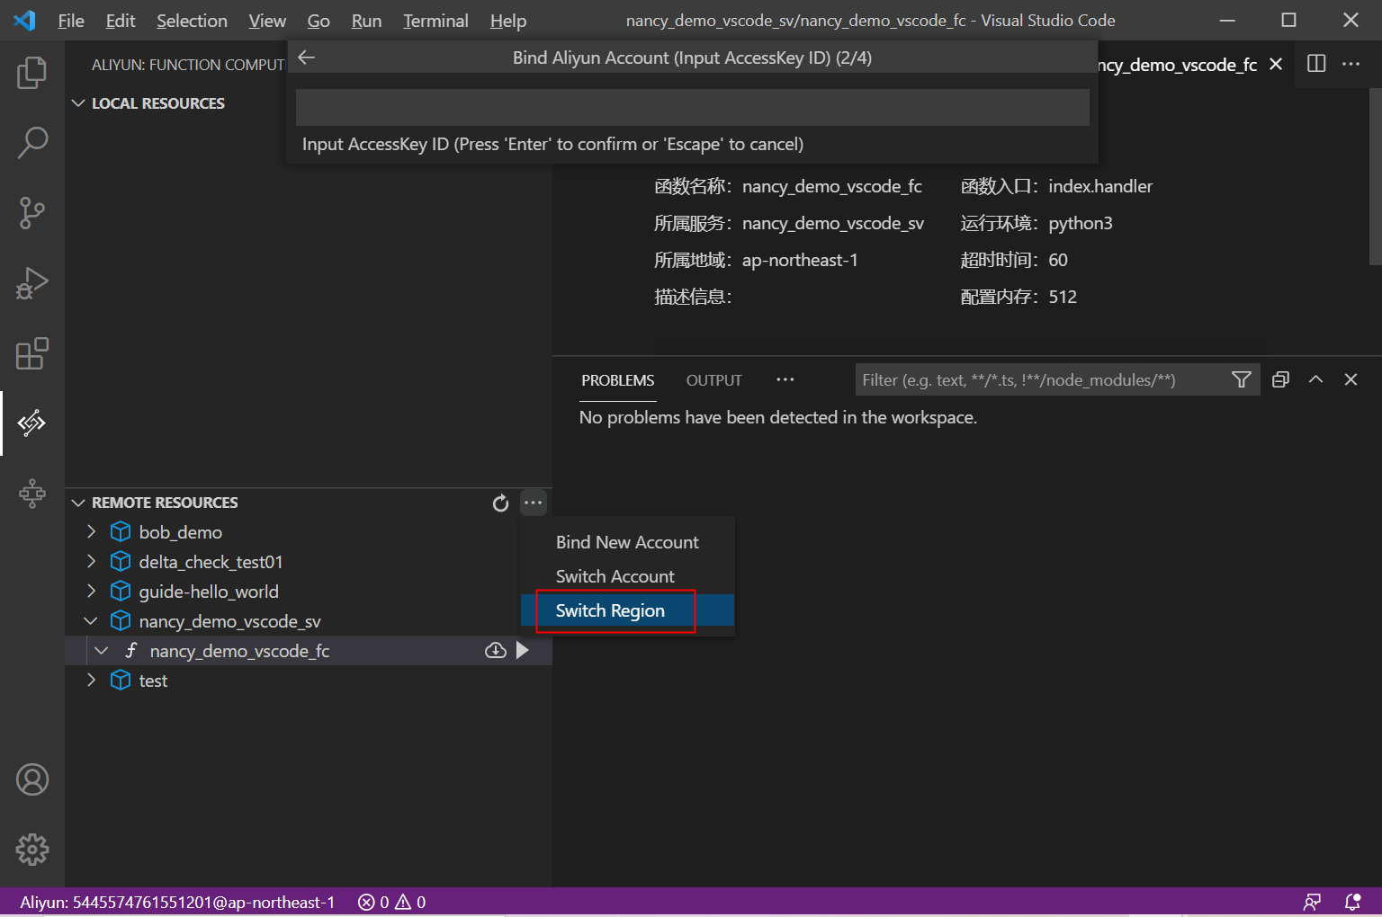This screenshot has height=917, width=1382.
Task: Expand the delta_check_test01 service
Action: pos(91,561)
